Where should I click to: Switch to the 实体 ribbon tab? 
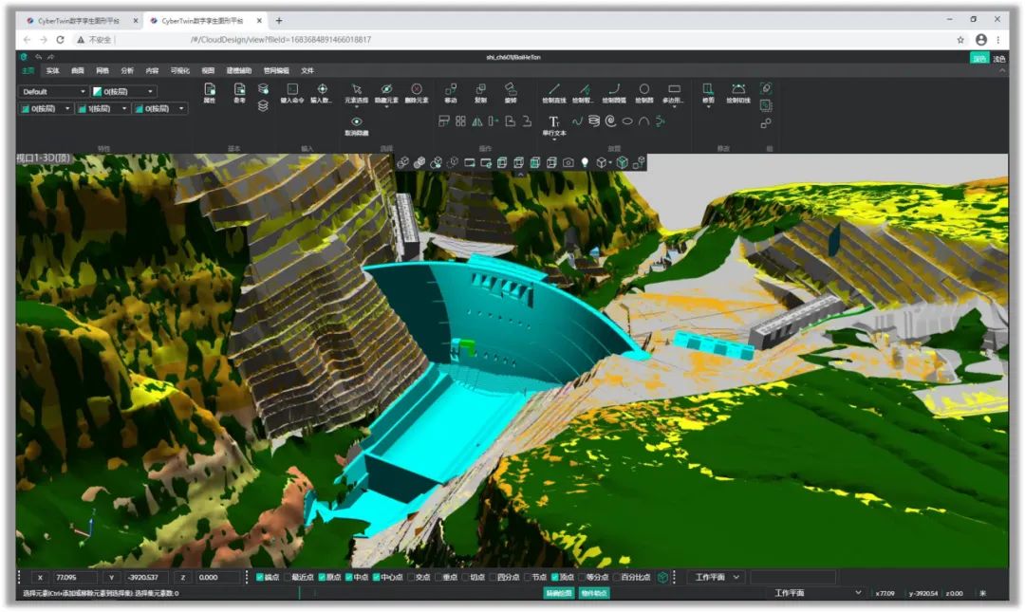pos(52,70)
